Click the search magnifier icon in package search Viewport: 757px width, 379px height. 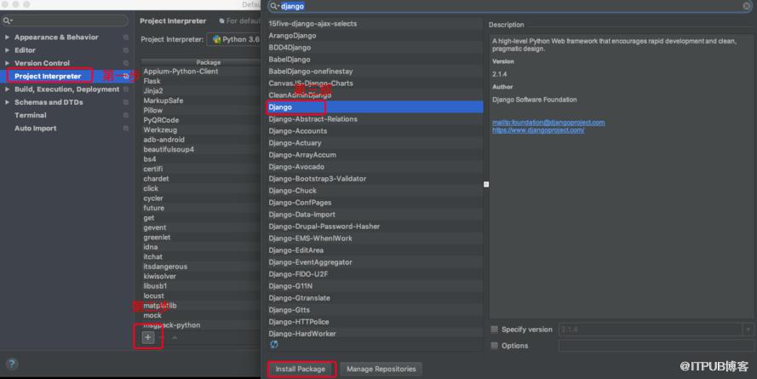tap(274, 6)
